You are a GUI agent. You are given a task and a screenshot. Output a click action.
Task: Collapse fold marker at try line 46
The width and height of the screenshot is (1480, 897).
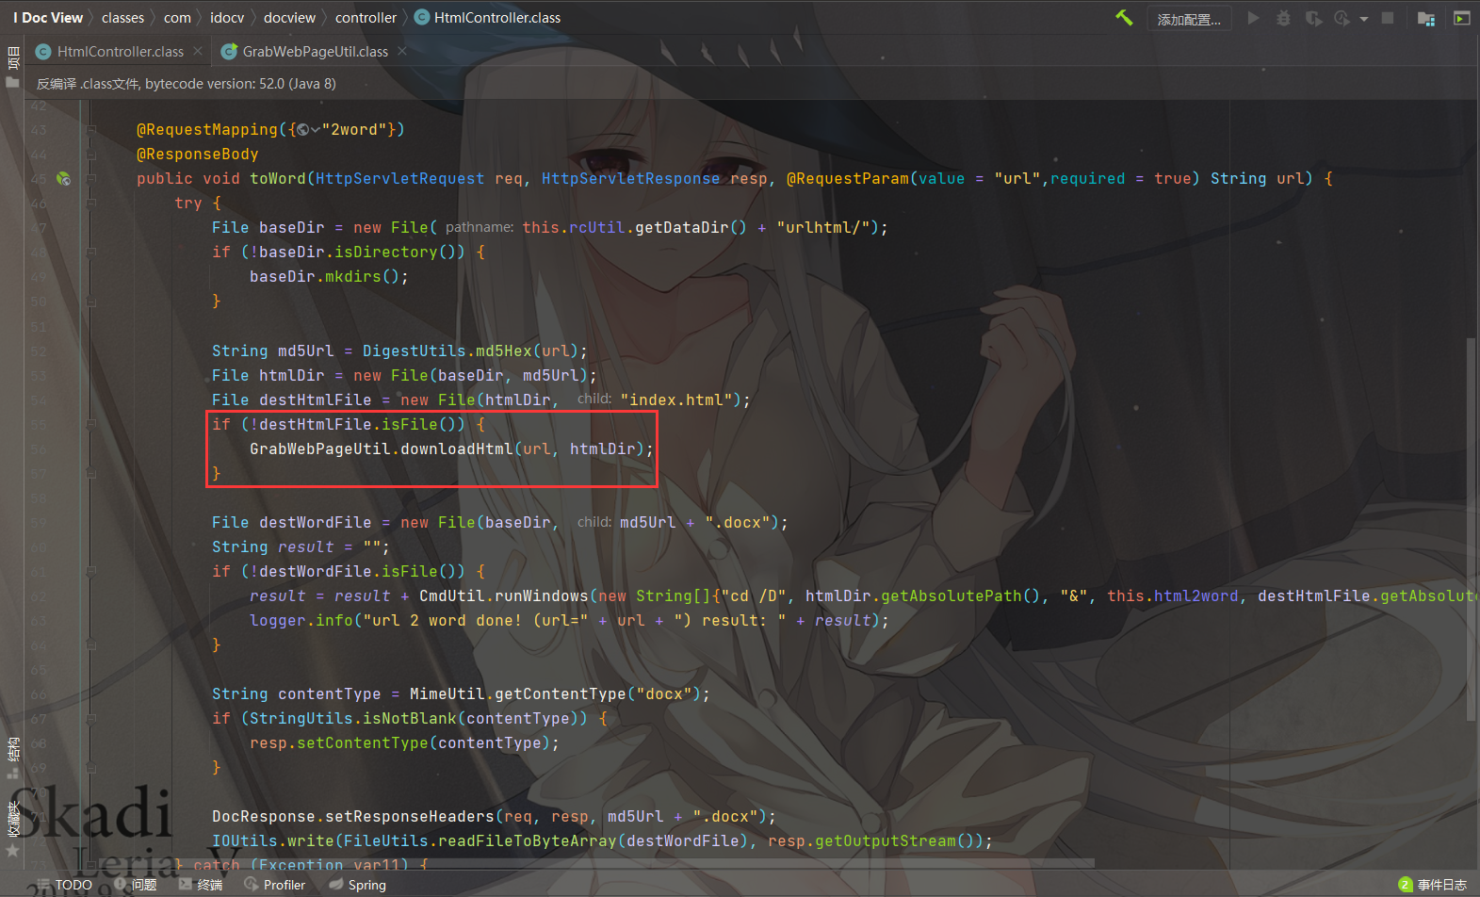click(91, 204)
